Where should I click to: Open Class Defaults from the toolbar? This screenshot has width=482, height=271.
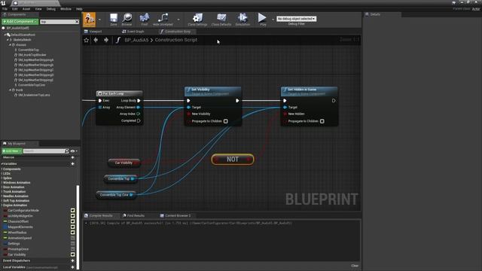coord(221,19)
